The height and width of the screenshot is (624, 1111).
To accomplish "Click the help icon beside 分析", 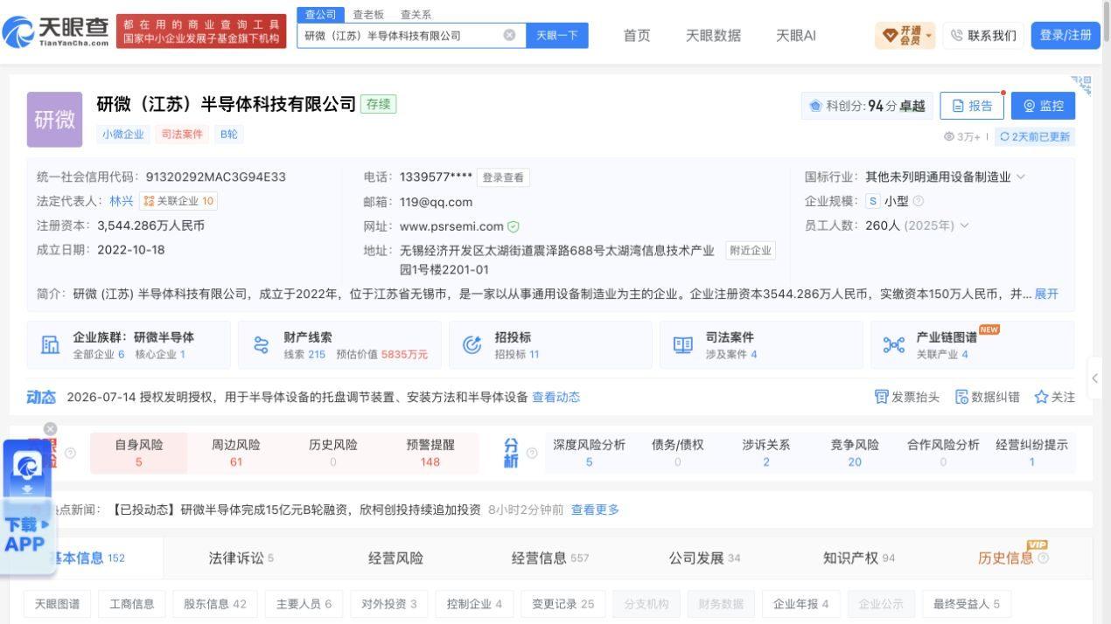I will tap(532, 453).
